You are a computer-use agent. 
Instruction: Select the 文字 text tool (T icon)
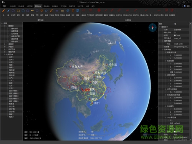(73, 12)
